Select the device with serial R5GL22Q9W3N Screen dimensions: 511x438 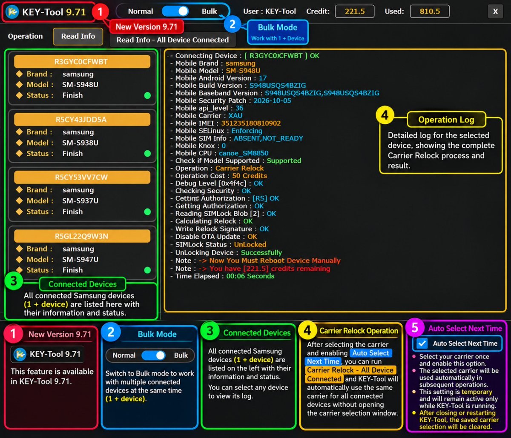click(82, 236)
